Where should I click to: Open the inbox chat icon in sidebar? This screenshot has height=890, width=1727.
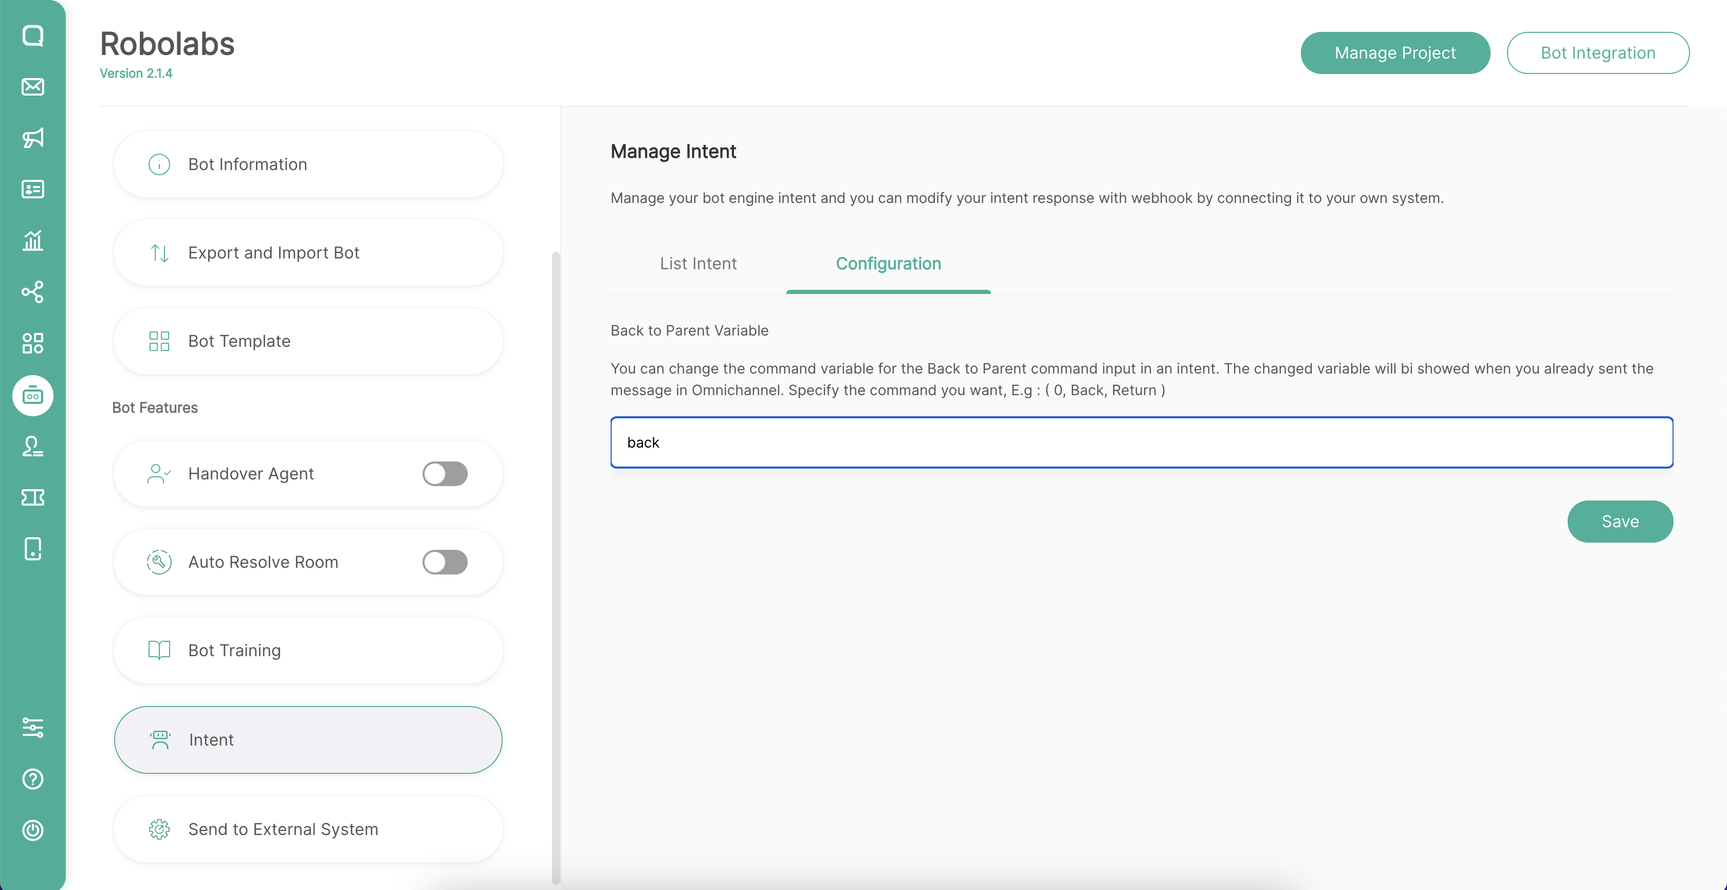pyautogui.click(x=33, y=35)
